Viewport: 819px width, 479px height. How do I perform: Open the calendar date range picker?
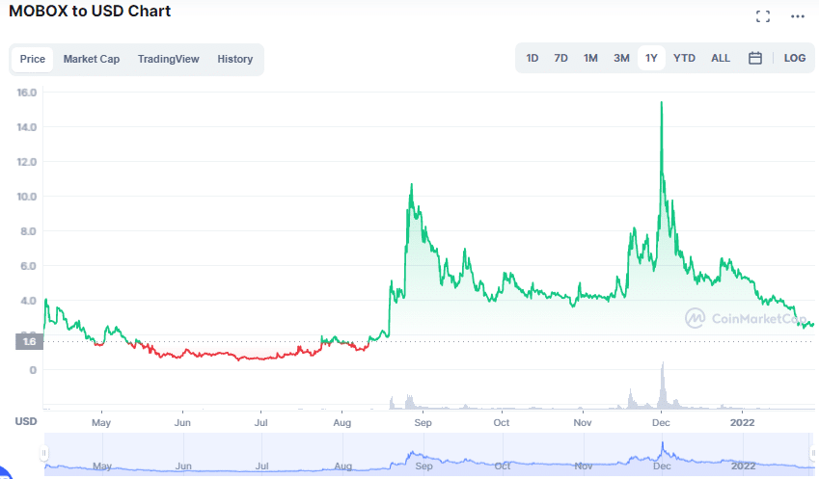[754, 58]
